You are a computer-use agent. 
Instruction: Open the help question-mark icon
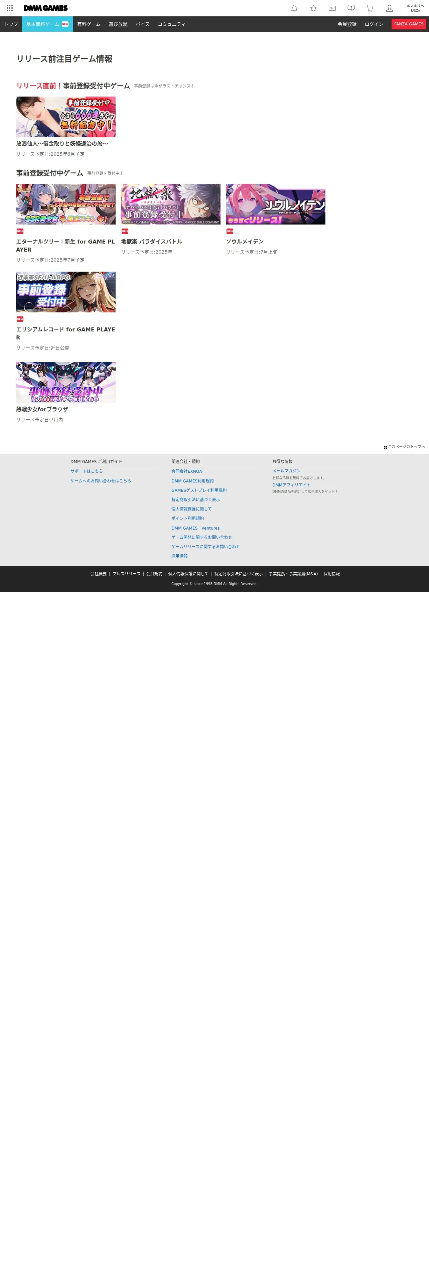pos(351,8)
